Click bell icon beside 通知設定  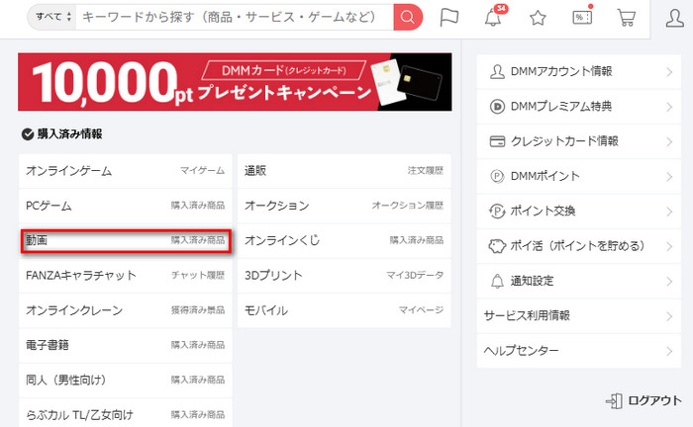pyautogui.click(x=497, y=281)
